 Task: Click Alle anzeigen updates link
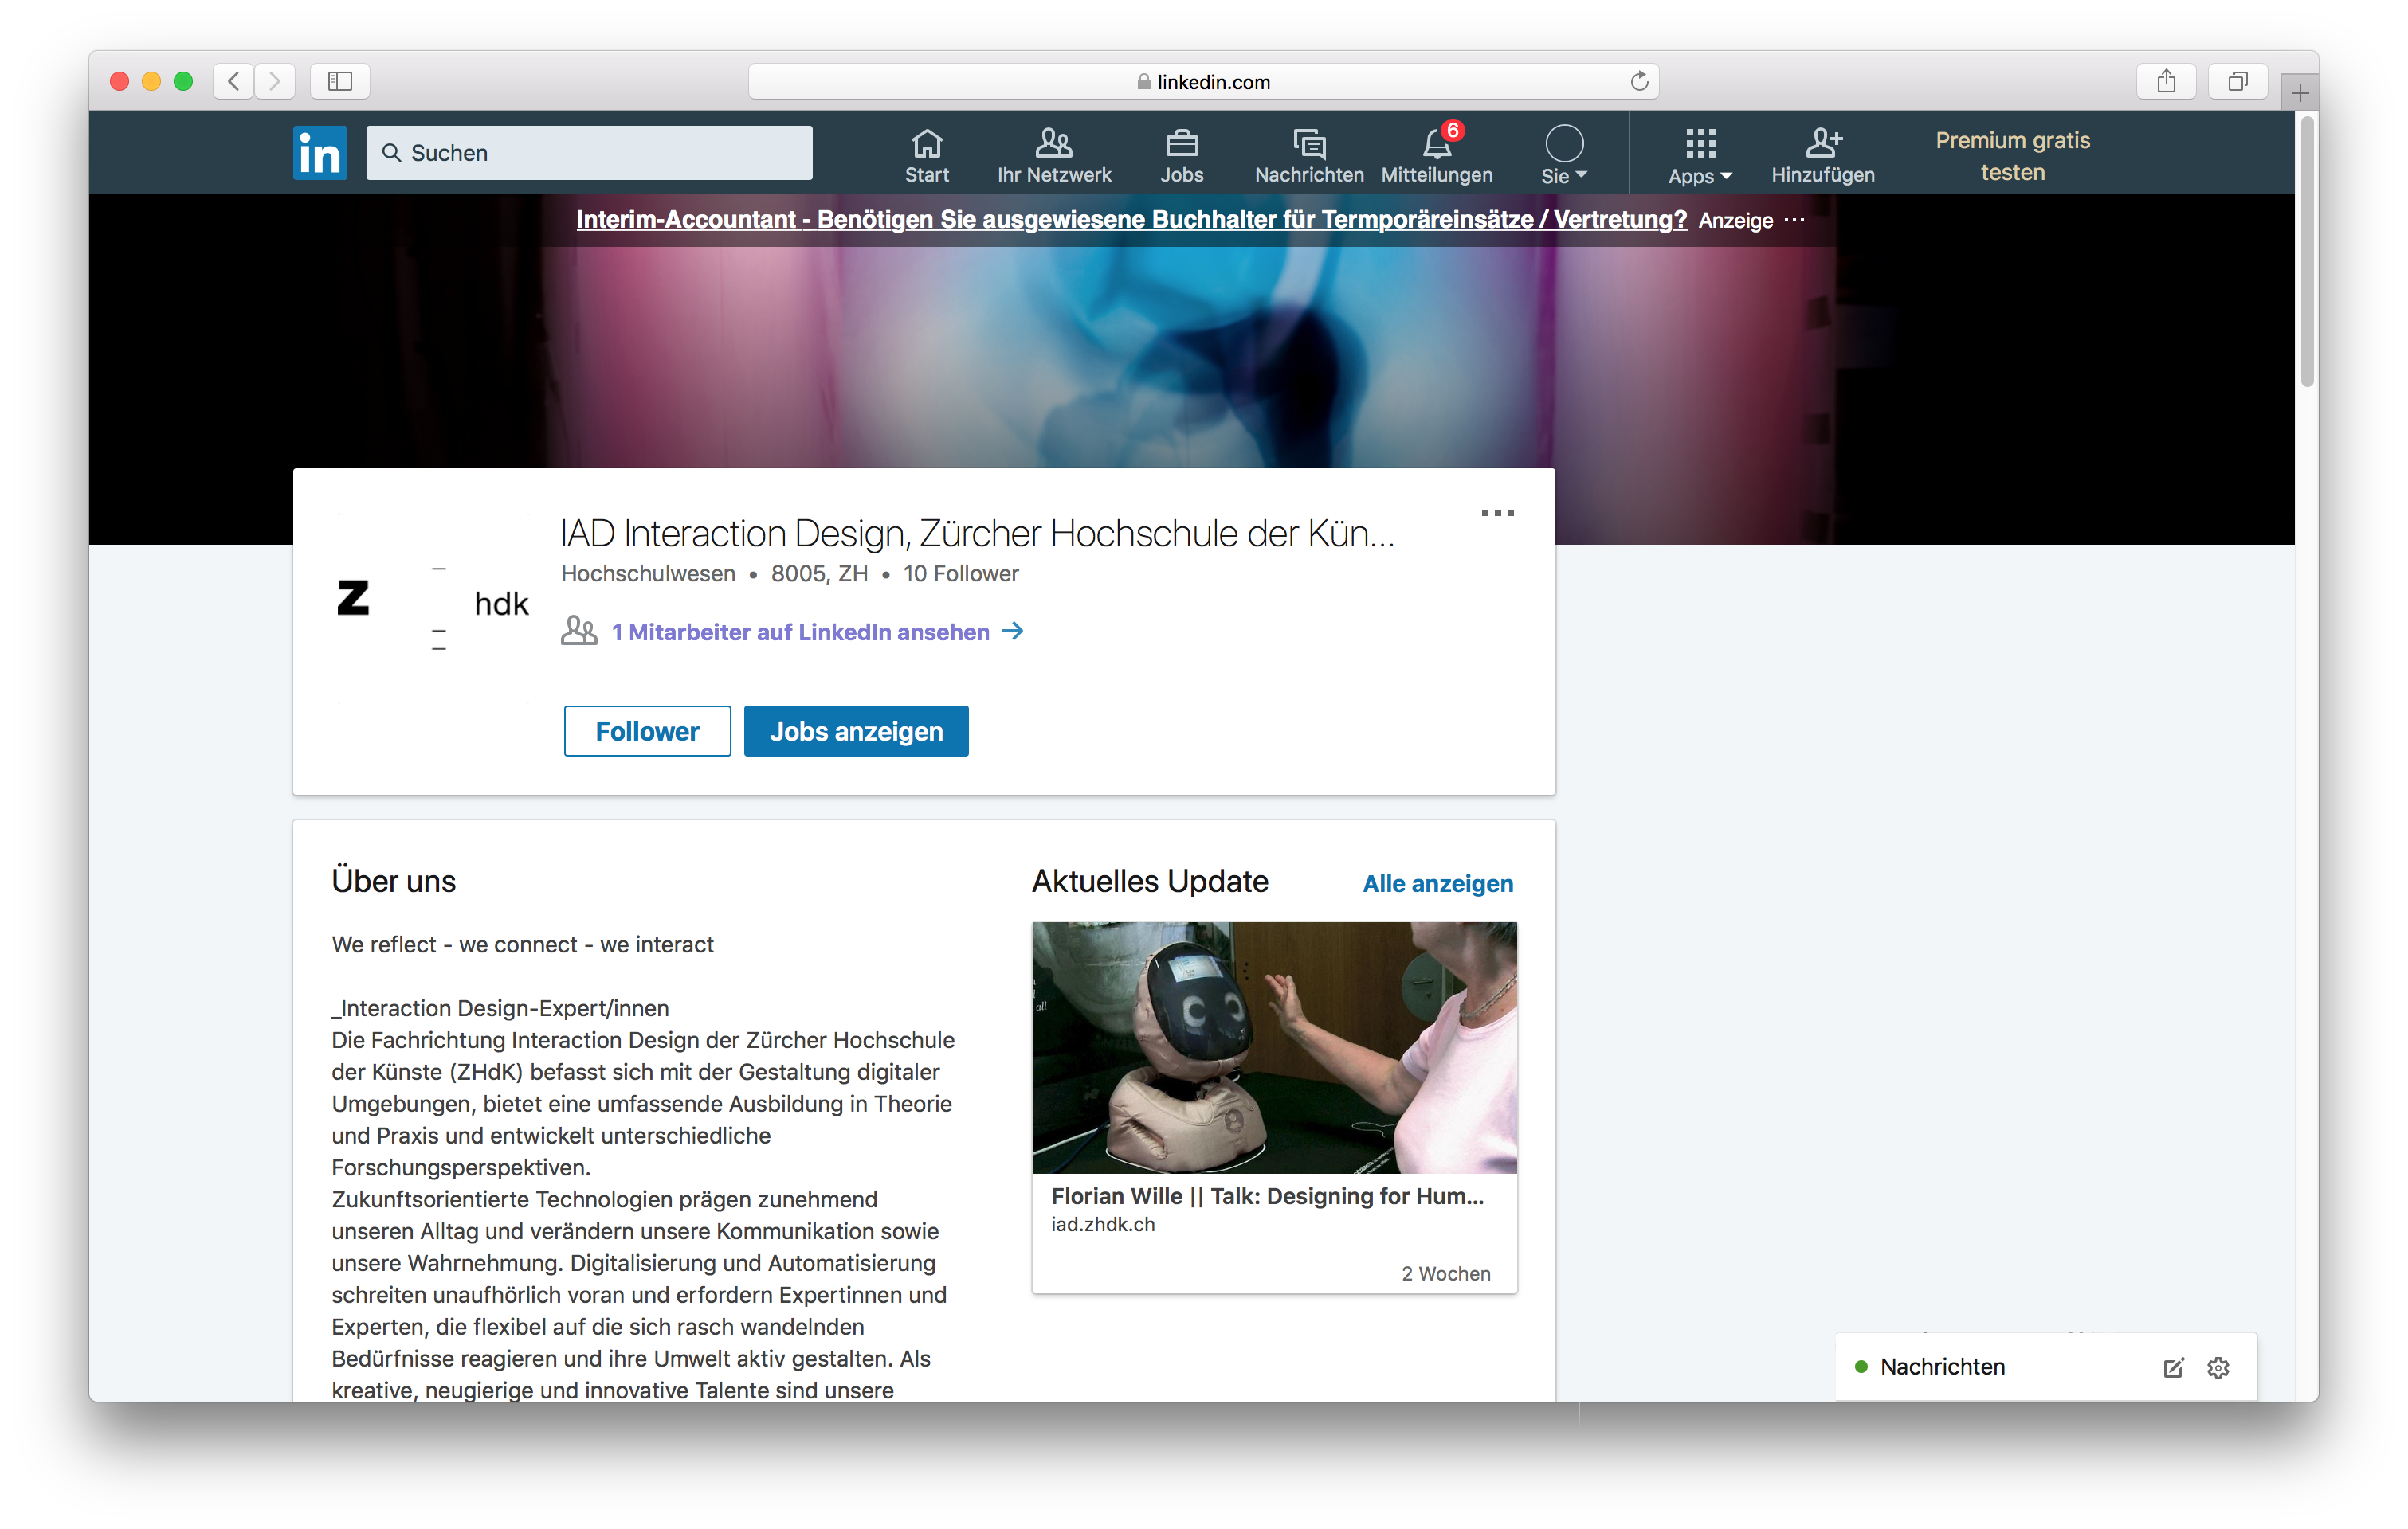click(x=1438, y=883)
